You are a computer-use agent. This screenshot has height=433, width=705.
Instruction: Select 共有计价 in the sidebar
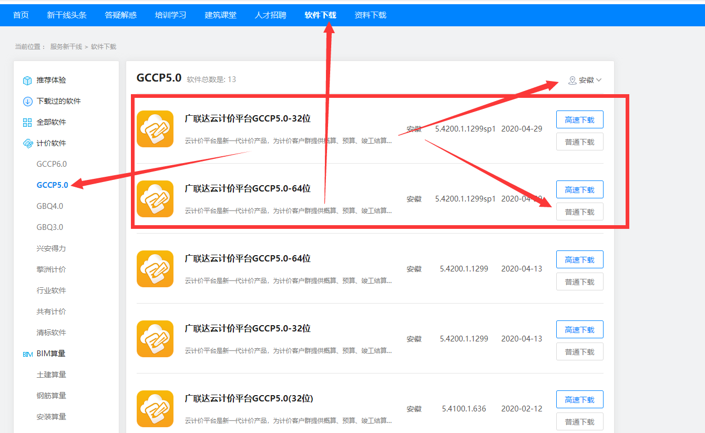[x=52, y=311]
